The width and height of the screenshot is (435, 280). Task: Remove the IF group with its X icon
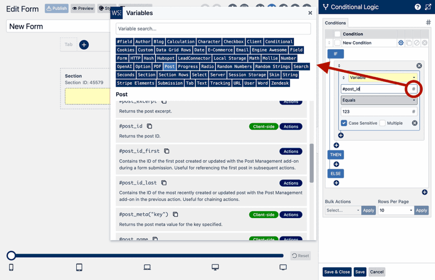pos(419,66)
